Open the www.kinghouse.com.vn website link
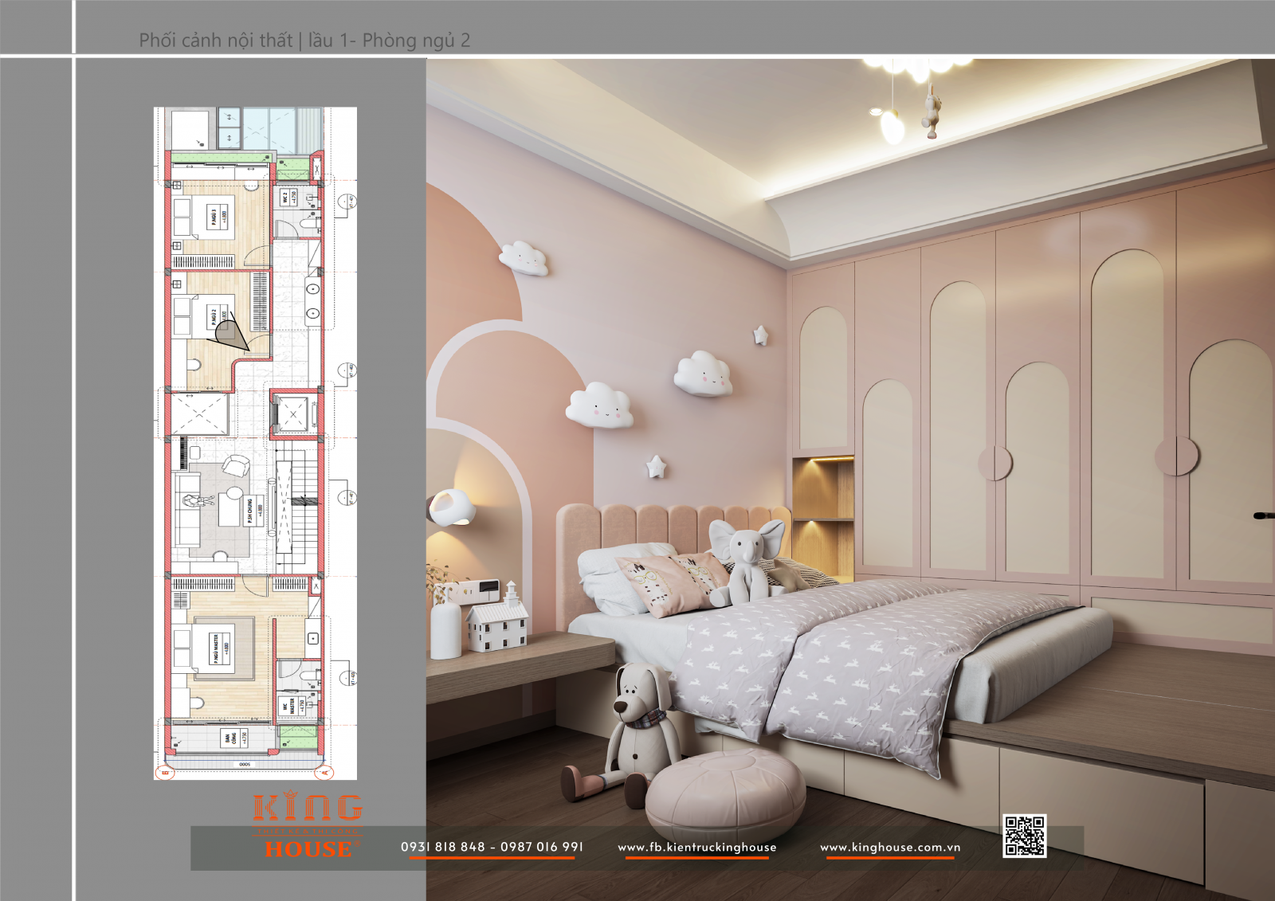1275x901 pixels. tap(890, 848)
